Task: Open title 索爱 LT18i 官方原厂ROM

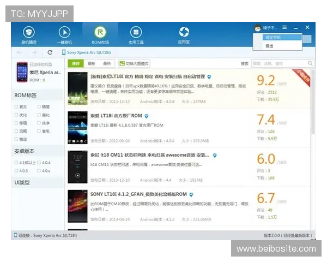Action: [116, 116]
